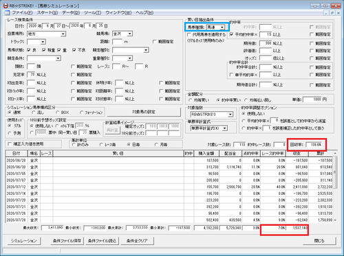Select the 2020/07/21 金沢 result row
Image resolution: width=344 pixels, height=256 pixels.
pyautogui.click(x=169, y=207)
